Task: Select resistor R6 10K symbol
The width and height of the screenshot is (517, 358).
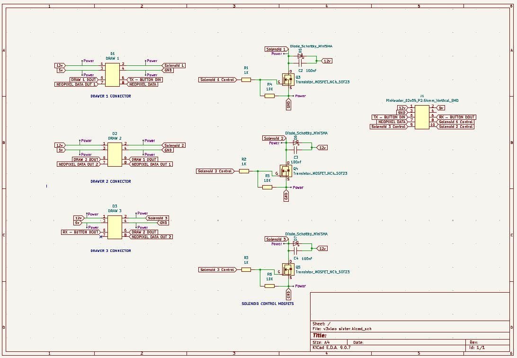Action: coord(269,286)
